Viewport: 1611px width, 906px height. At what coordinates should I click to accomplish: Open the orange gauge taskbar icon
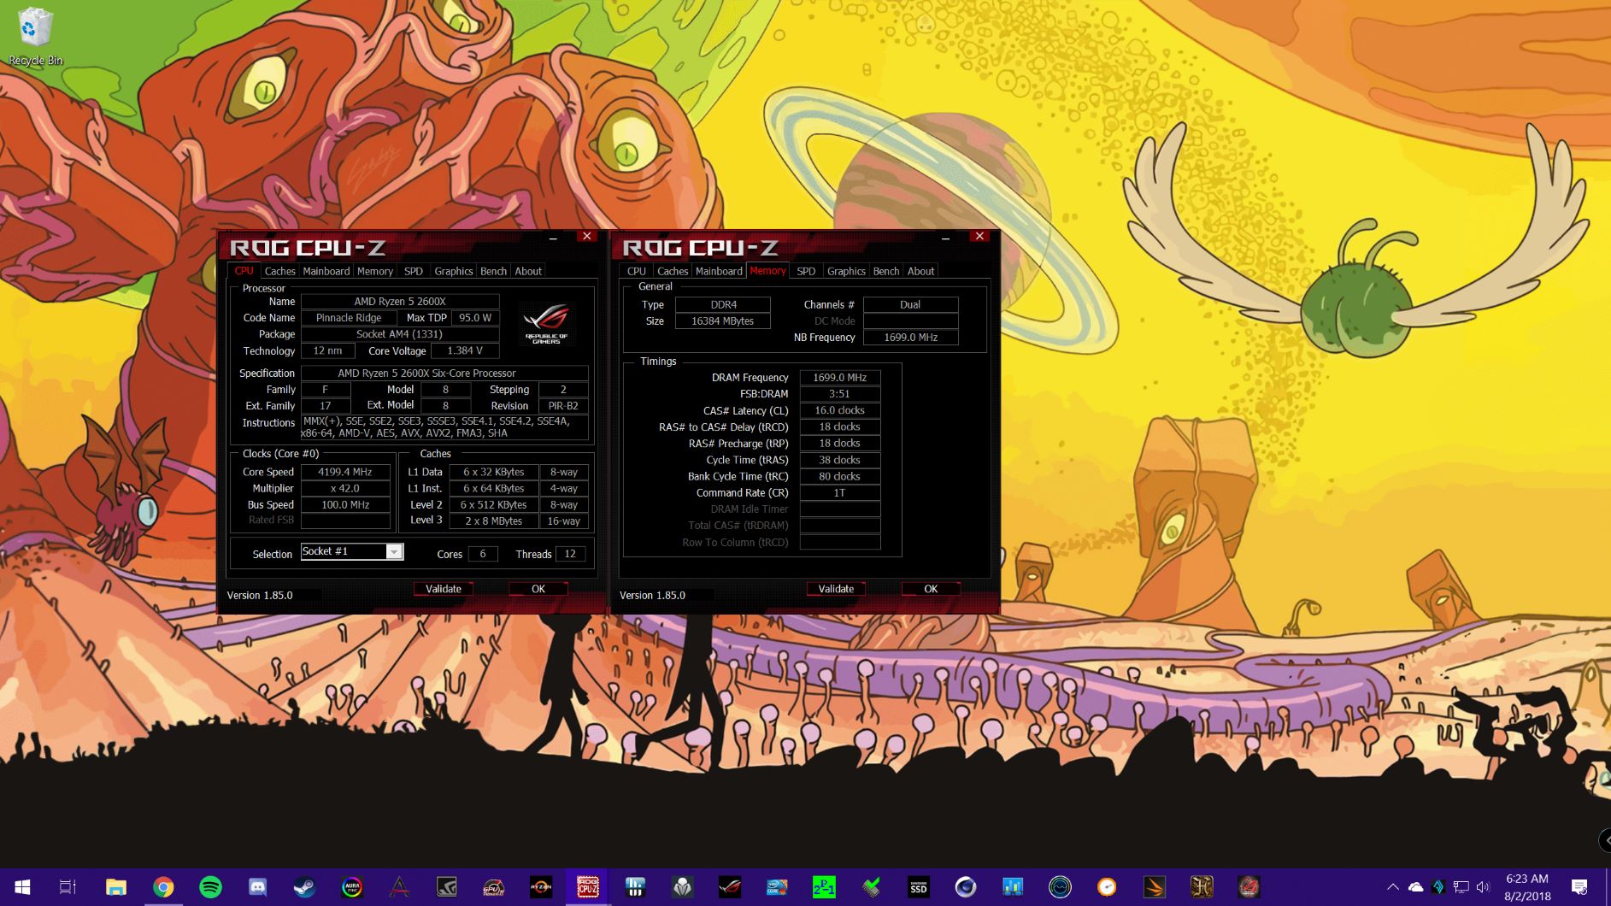(1107, 887)
